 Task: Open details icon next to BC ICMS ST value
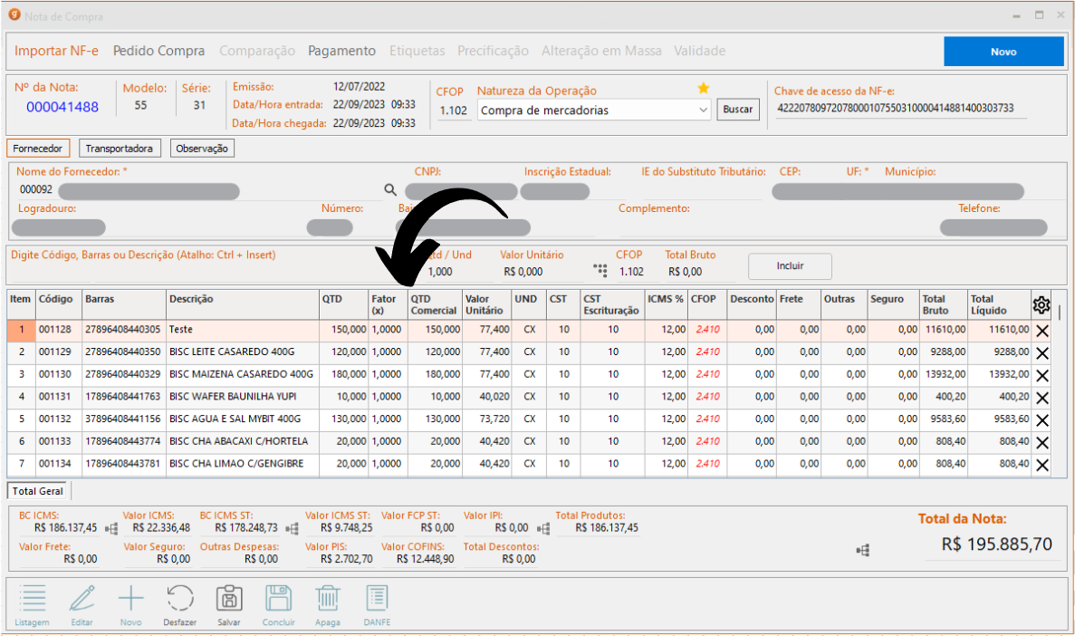pos(292,528)
